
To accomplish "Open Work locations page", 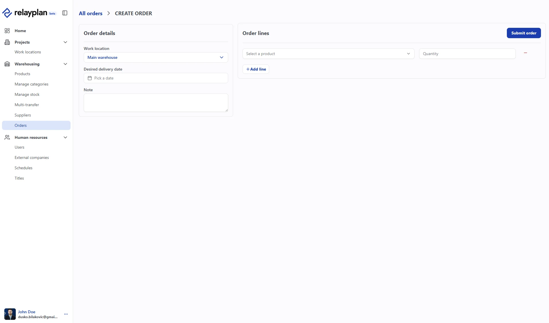I will pos(28,52).
